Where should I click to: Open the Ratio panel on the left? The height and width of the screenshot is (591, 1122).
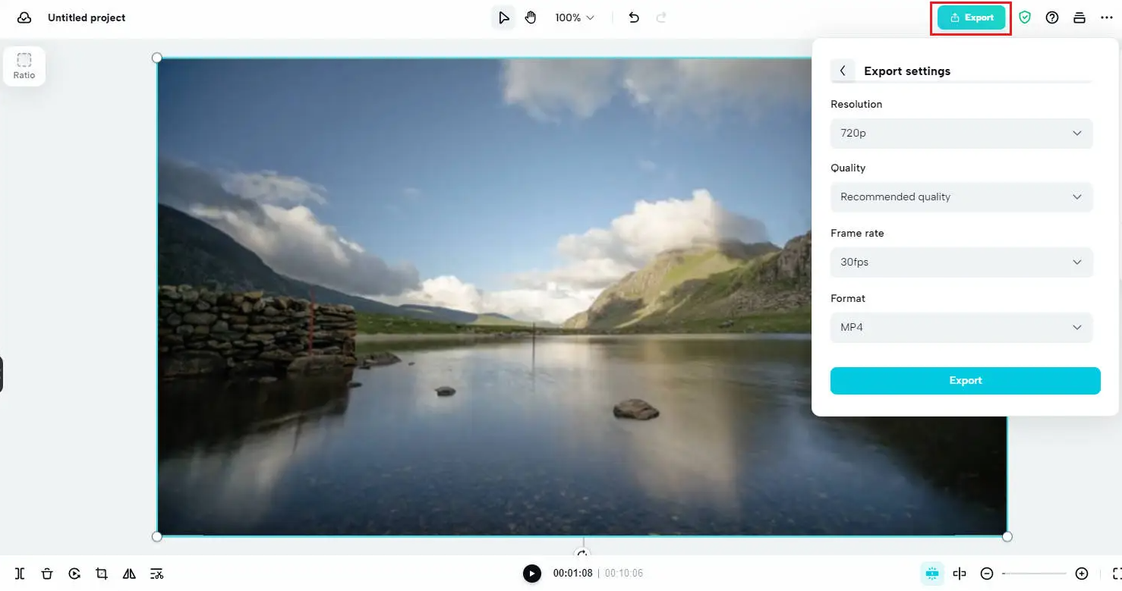coord(24,66)
